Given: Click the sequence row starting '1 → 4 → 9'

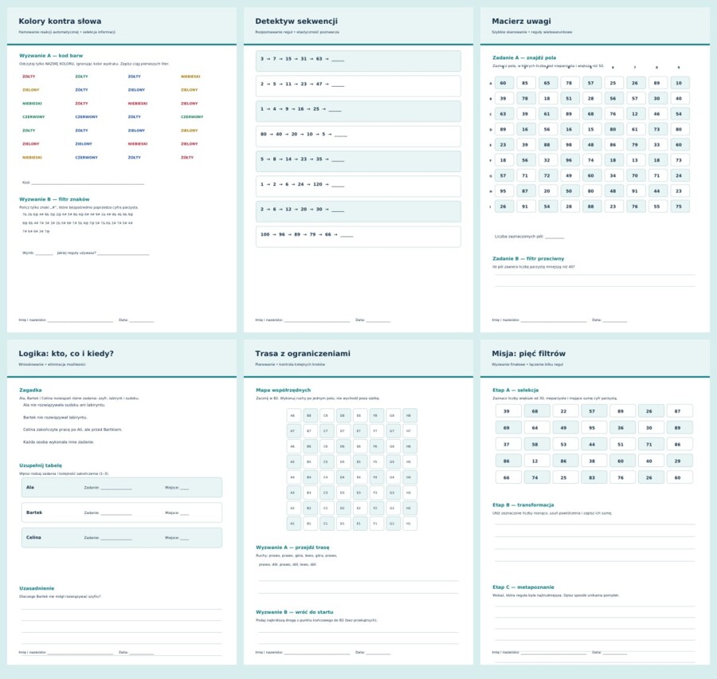Looking at the screenshot, I should click(x=358, y=112).
